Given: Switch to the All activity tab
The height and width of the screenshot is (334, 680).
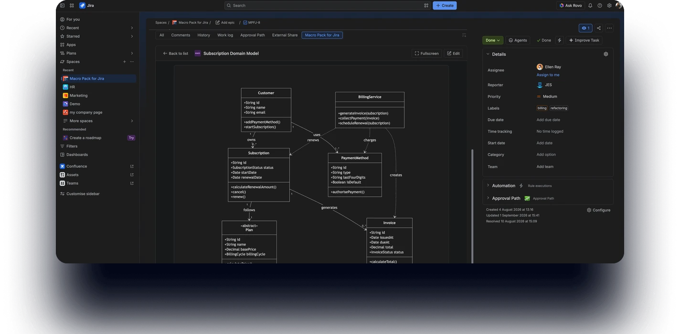Looking at the screenshot, I should pyautogui.click(x=162, y=35).
